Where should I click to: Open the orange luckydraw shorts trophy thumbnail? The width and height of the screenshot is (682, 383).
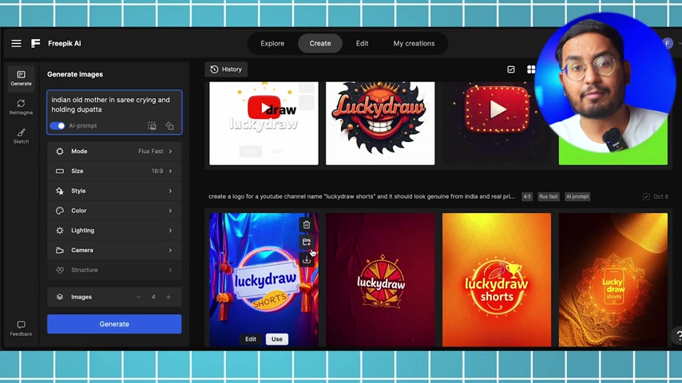[497, 280]
